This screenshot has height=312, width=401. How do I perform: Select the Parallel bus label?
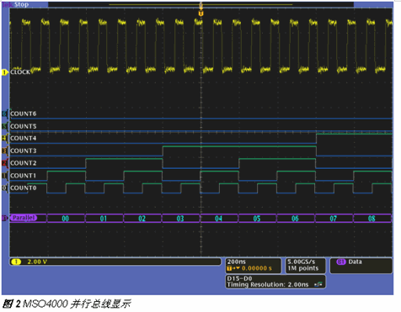point(24,218)
